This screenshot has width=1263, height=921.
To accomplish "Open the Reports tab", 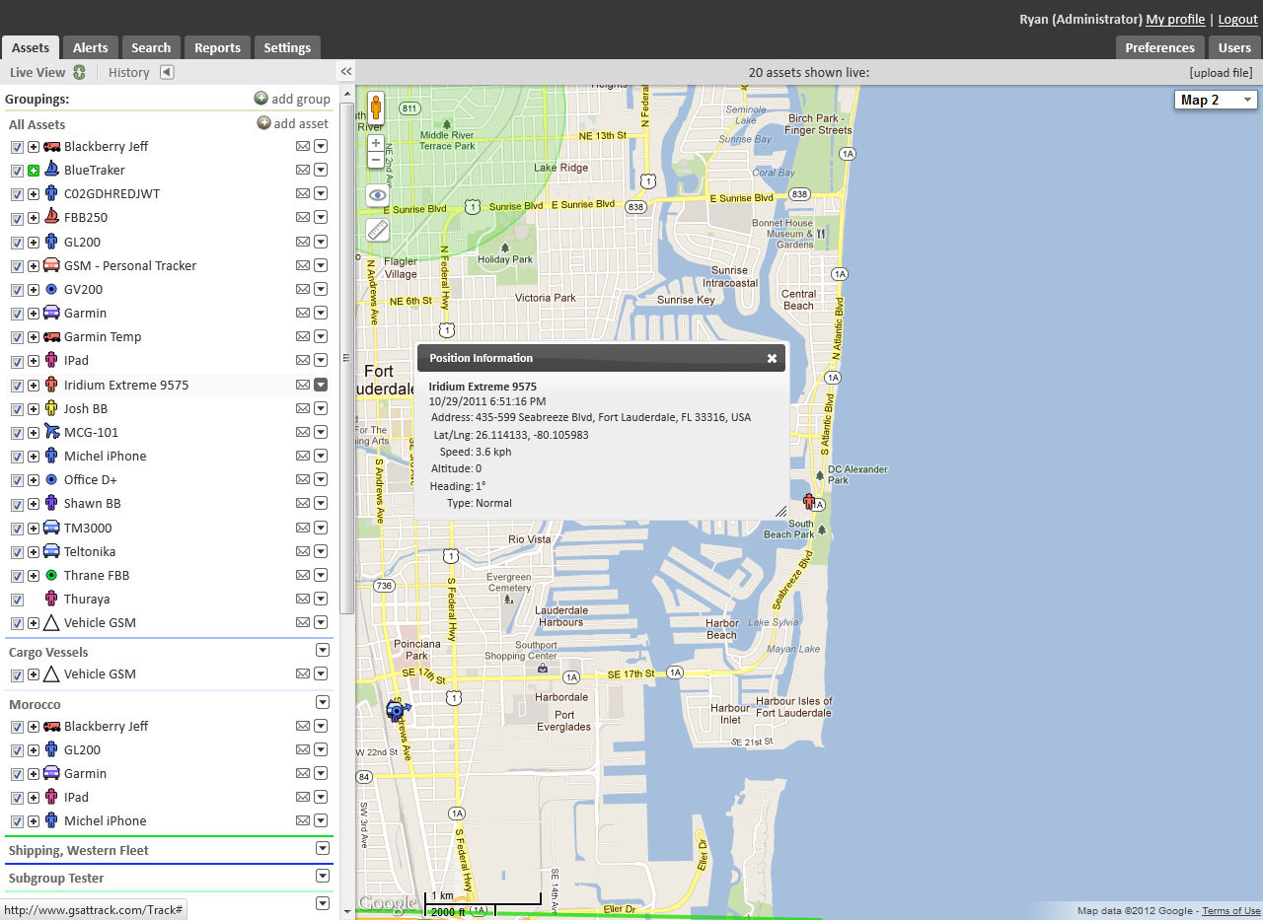I will pyautogui.click(x=217, y=47).
